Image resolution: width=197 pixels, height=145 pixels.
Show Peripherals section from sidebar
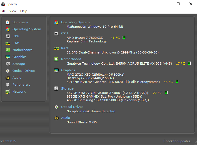coord(21,85)
